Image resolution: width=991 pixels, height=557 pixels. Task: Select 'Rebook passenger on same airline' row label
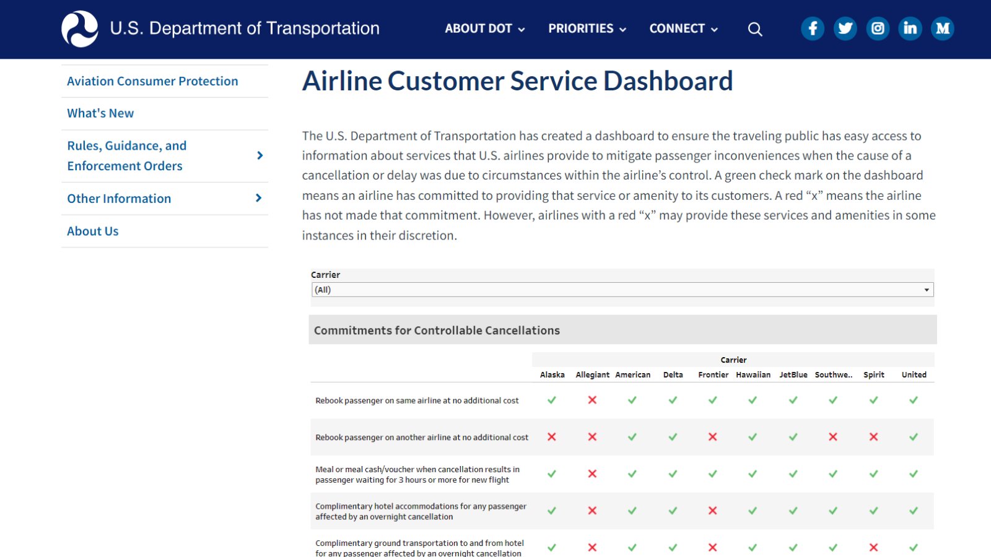(417, 400)
